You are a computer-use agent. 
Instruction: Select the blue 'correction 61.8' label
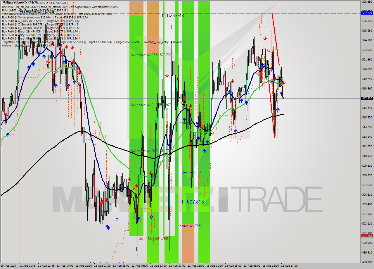[x=190, y=172]
